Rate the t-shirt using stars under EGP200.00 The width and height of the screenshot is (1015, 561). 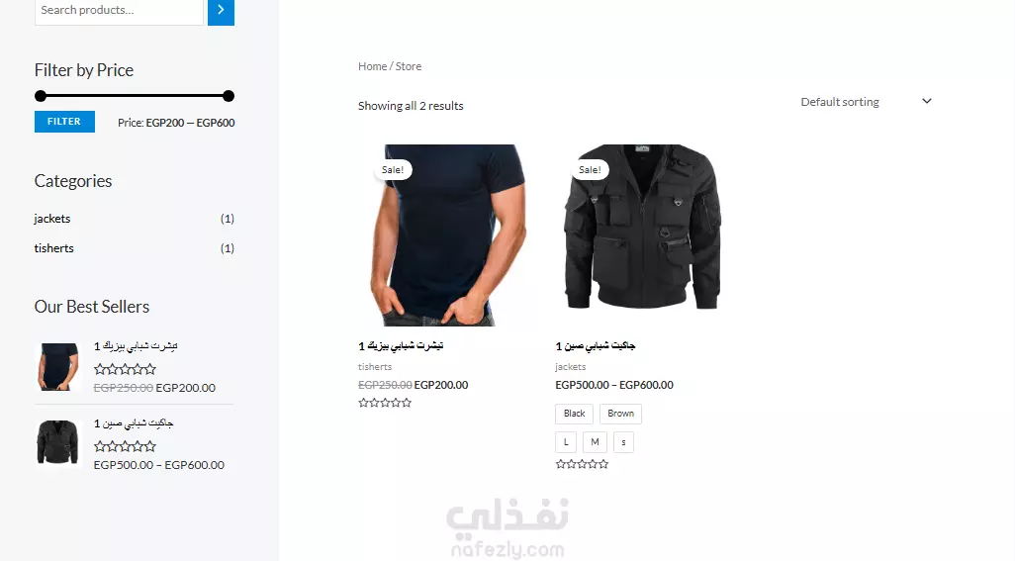(x=385, y=403)
